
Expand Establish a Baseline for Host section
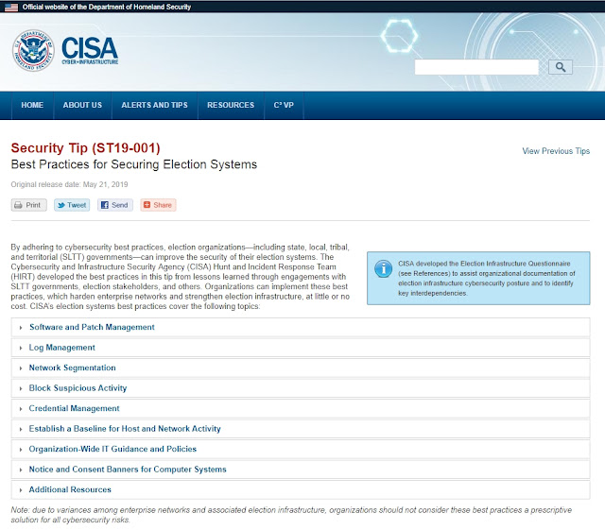click(301, 429)
